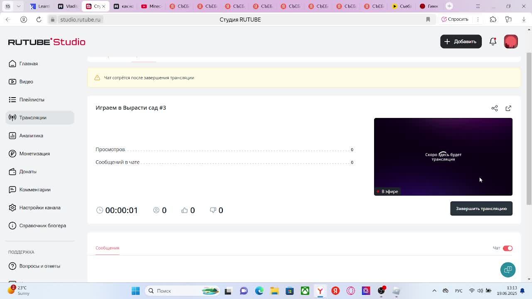Click the Вопросы и ответы chat icon
The width and height of the screenshot is (532, 299).
coord(12,266)
